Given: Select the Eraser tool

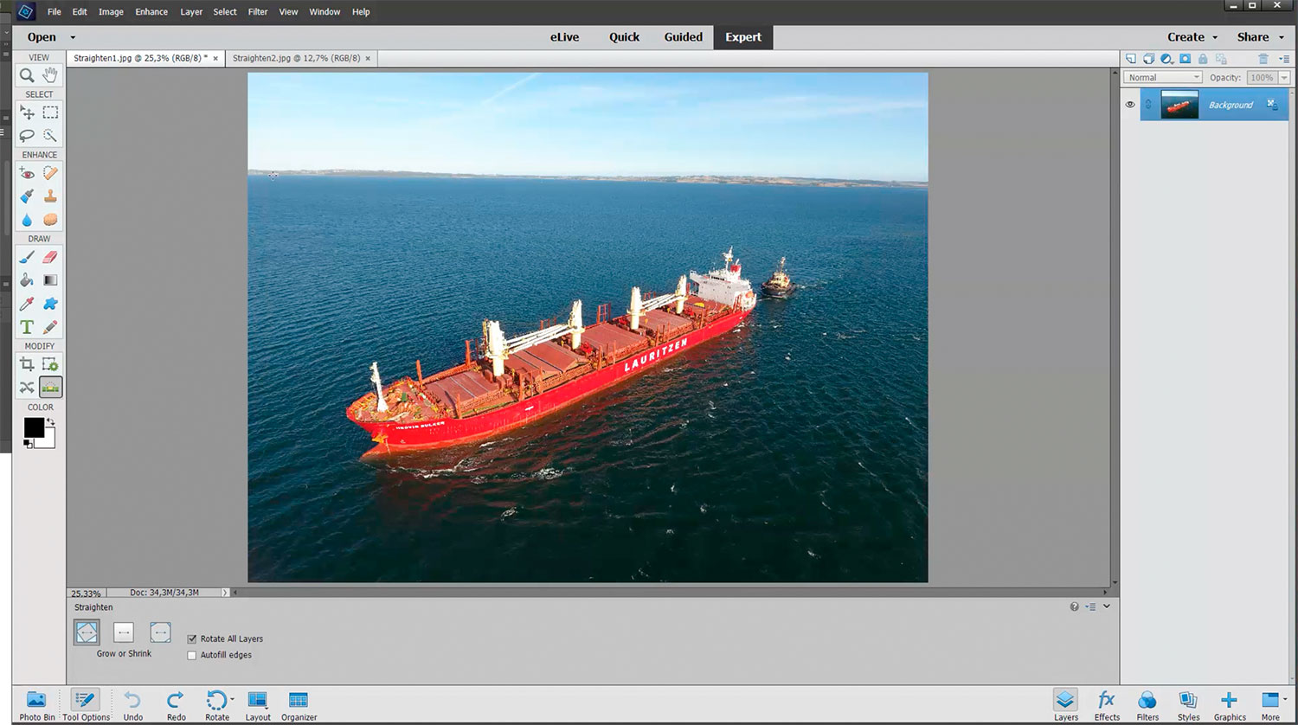Looking at the screenshot, I should point(50,257).
